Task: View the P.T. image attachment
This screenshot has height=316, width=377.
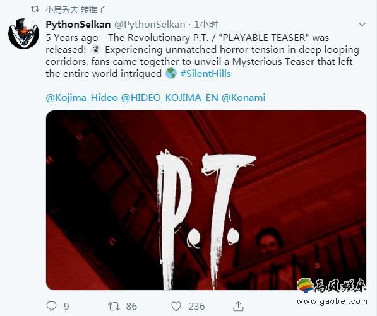Action: pyautogui.click(x=206, y=200)
